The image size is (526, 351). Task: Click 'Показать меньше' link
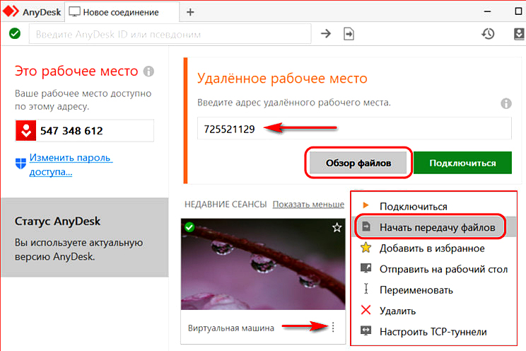(x=308, y=205)
